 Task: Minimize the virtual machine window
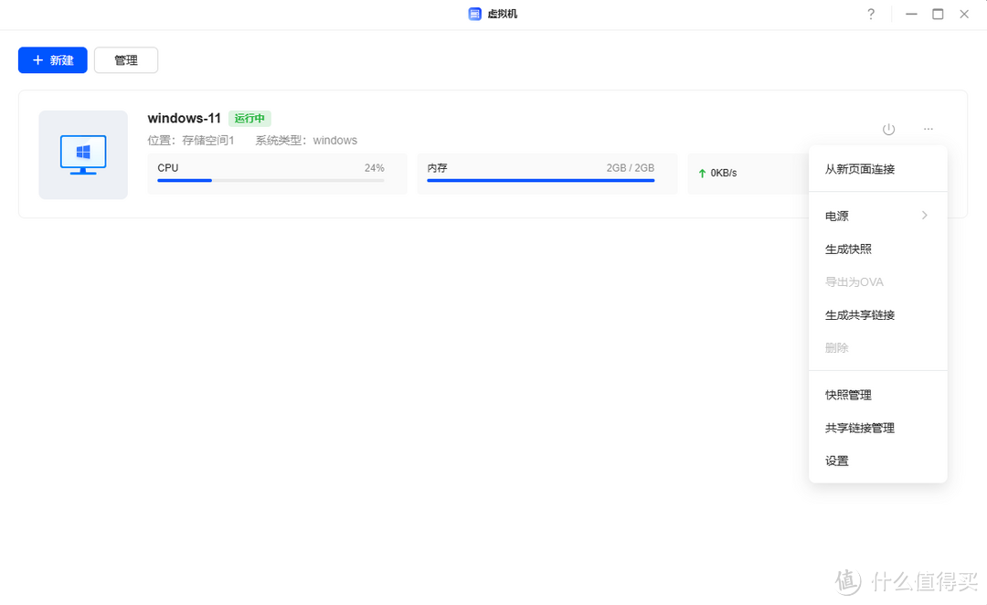(x=911, y=15)
